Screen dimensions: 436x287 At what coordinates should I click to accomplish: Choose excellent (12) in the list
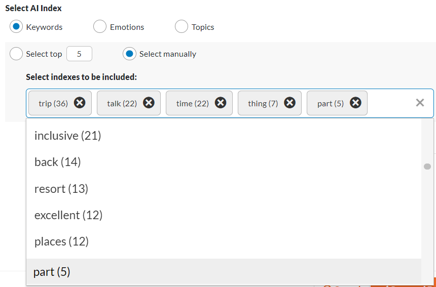pyautogui.click(x=224, y=215)
